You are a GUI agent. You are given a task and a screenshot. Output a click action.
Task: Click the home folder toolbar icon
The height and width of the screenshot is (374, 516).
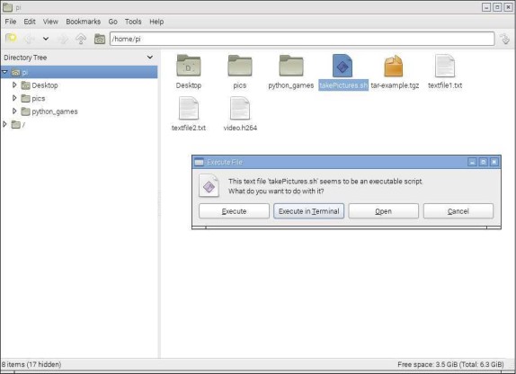100,39
